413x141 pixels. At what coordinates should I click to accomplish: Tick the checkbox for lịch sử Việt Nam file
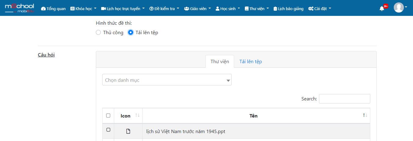pyautogui.click(x=108, y=130)
